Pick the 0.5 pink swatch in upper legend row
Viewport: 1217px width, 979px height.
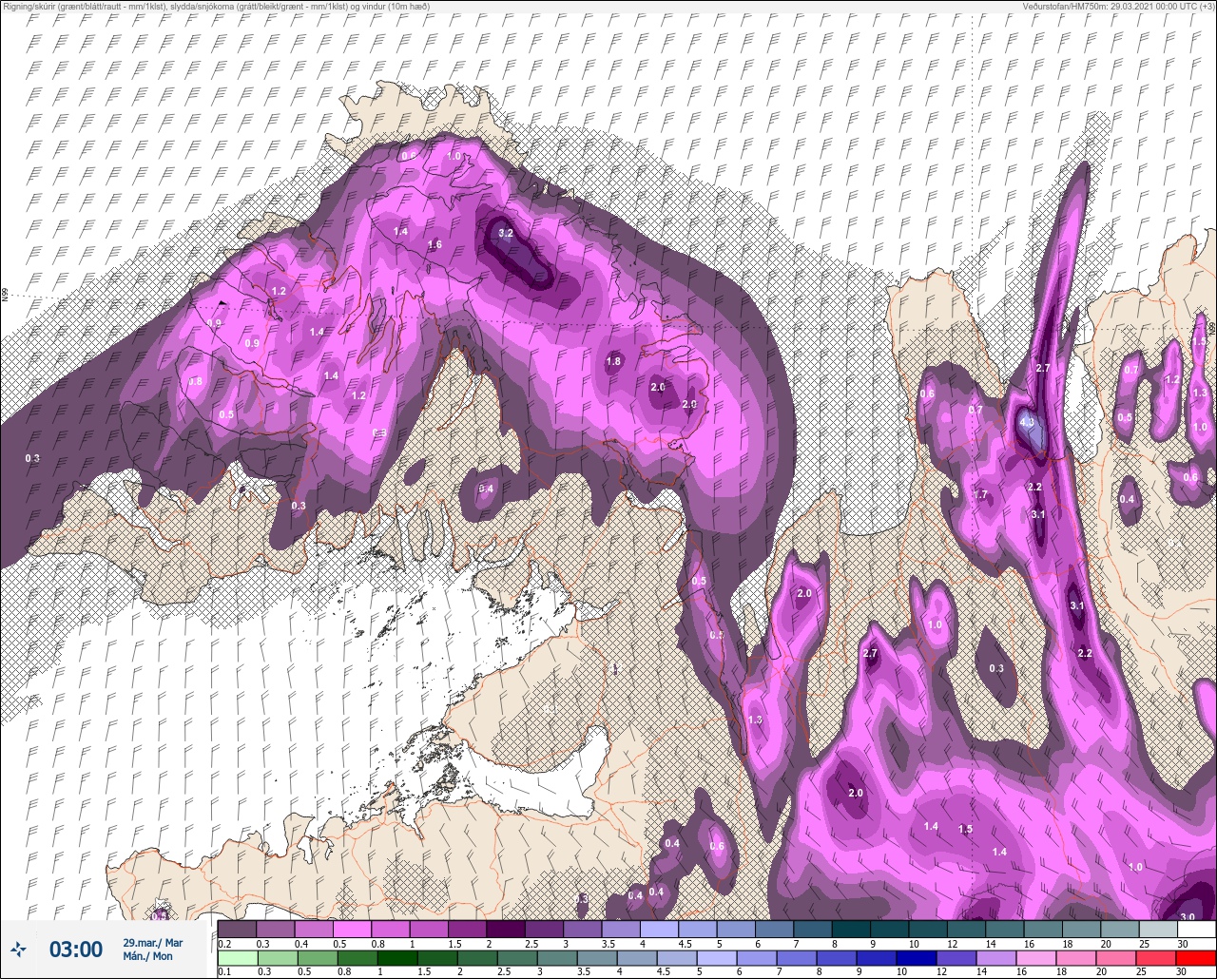pos(352,928)
